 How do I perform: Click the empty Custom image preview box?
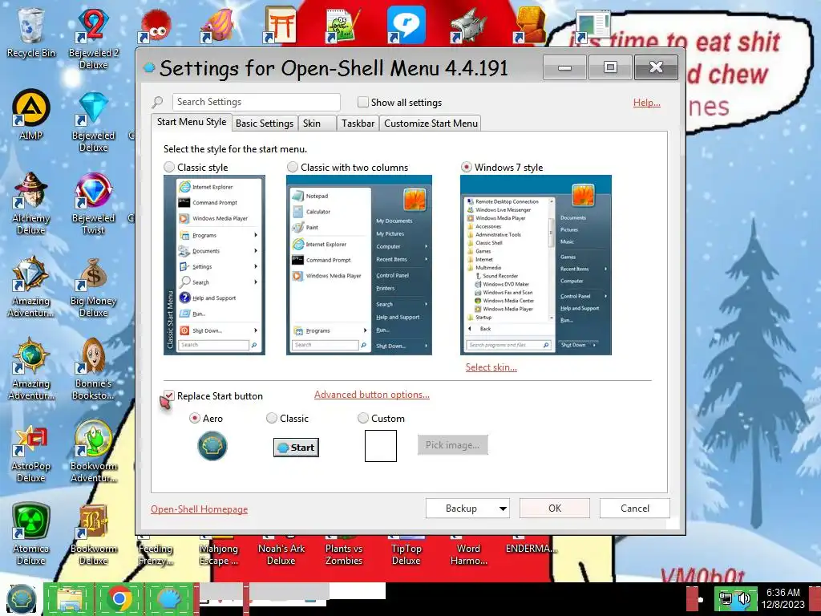tap(381, 446)
